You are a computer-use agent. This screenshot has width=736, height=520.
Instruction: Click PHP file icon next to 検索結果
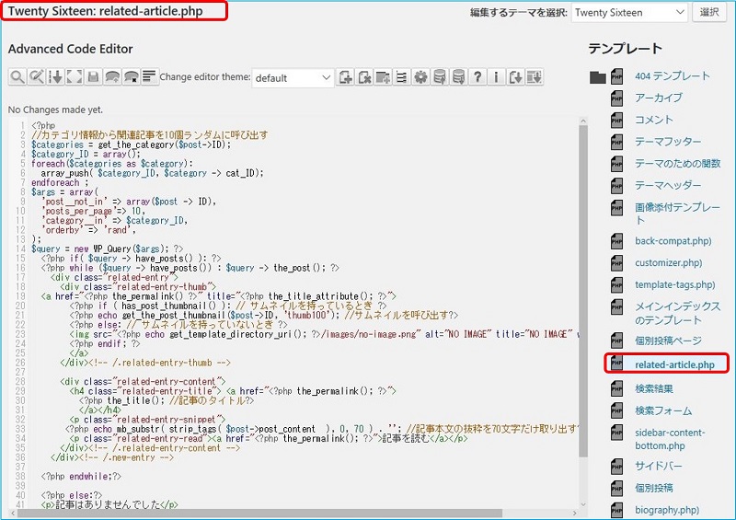(616, 389)
